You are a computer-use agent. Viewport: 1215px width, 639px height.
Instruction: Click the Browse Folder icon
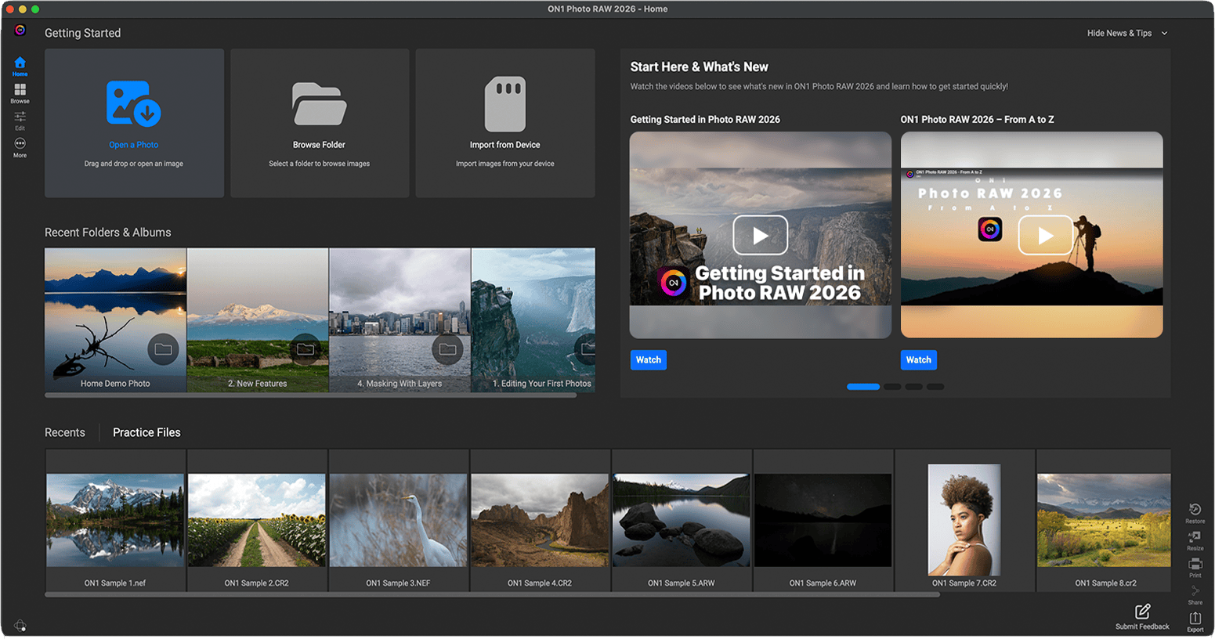320,103
